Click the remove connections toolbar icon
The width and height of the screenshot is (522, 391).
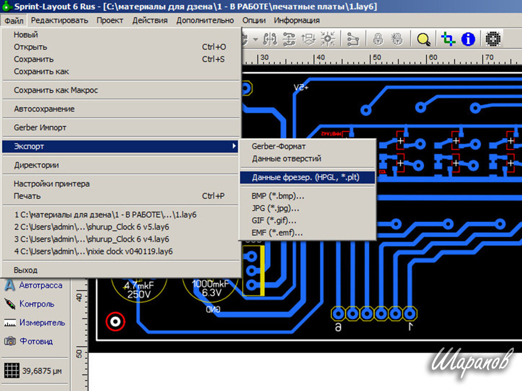click(x=353, y=39)
